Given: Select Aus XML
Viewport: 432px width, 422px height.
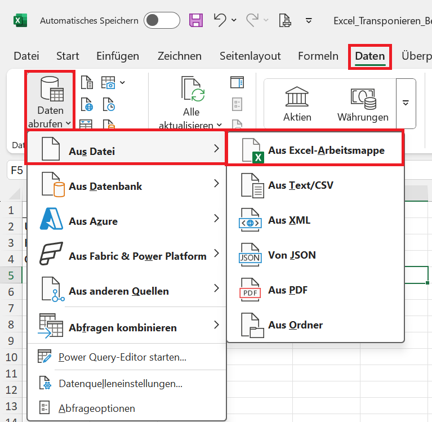Looking at the screenshot, I should pos(315,220).
